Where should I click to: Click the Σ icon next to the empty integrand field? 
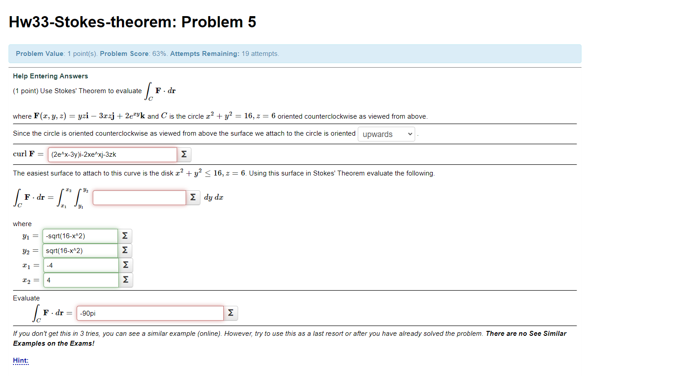pos(193,197)
